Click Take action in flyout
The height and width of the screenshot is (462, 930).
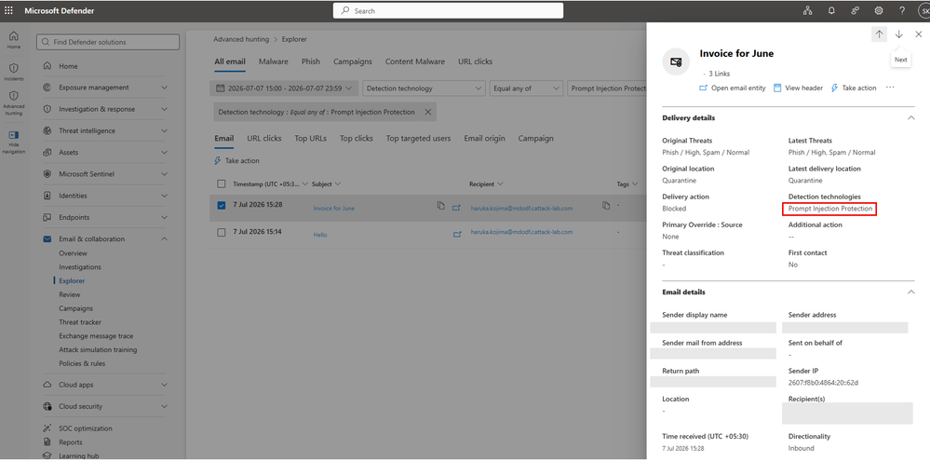tap(854, 88)
